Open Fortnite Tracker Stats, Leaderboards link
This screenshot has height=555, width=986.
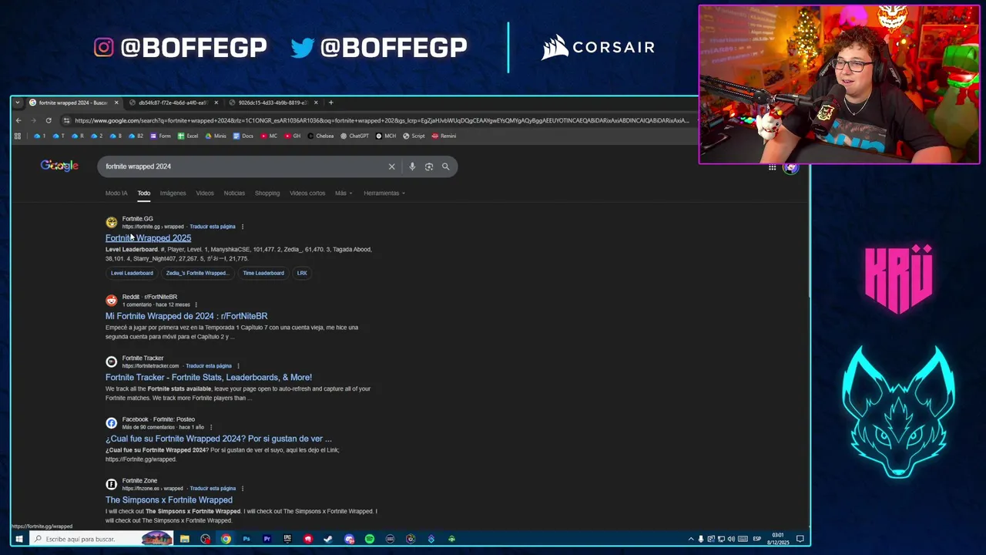209,378
